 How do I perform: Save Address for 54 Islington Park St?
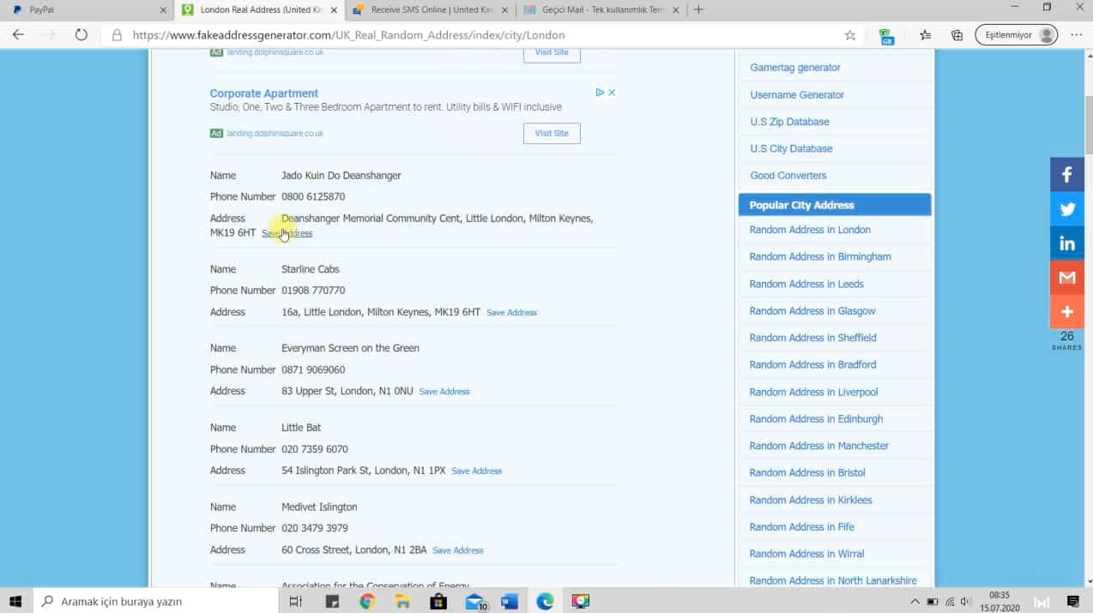(x=476, y=471)
